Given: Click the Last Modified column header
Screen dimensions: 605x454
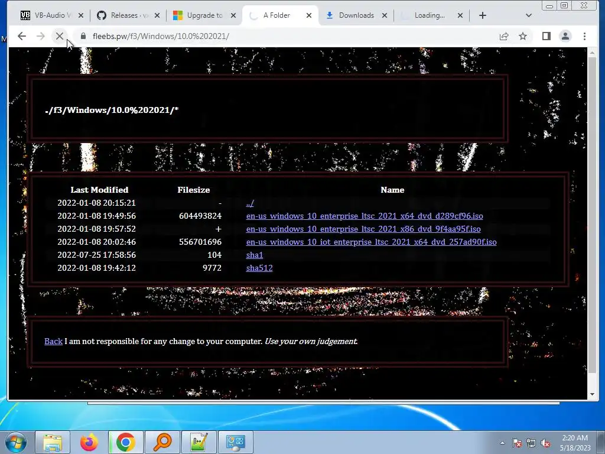Looking at the screenshot, I should pos(99,190).
